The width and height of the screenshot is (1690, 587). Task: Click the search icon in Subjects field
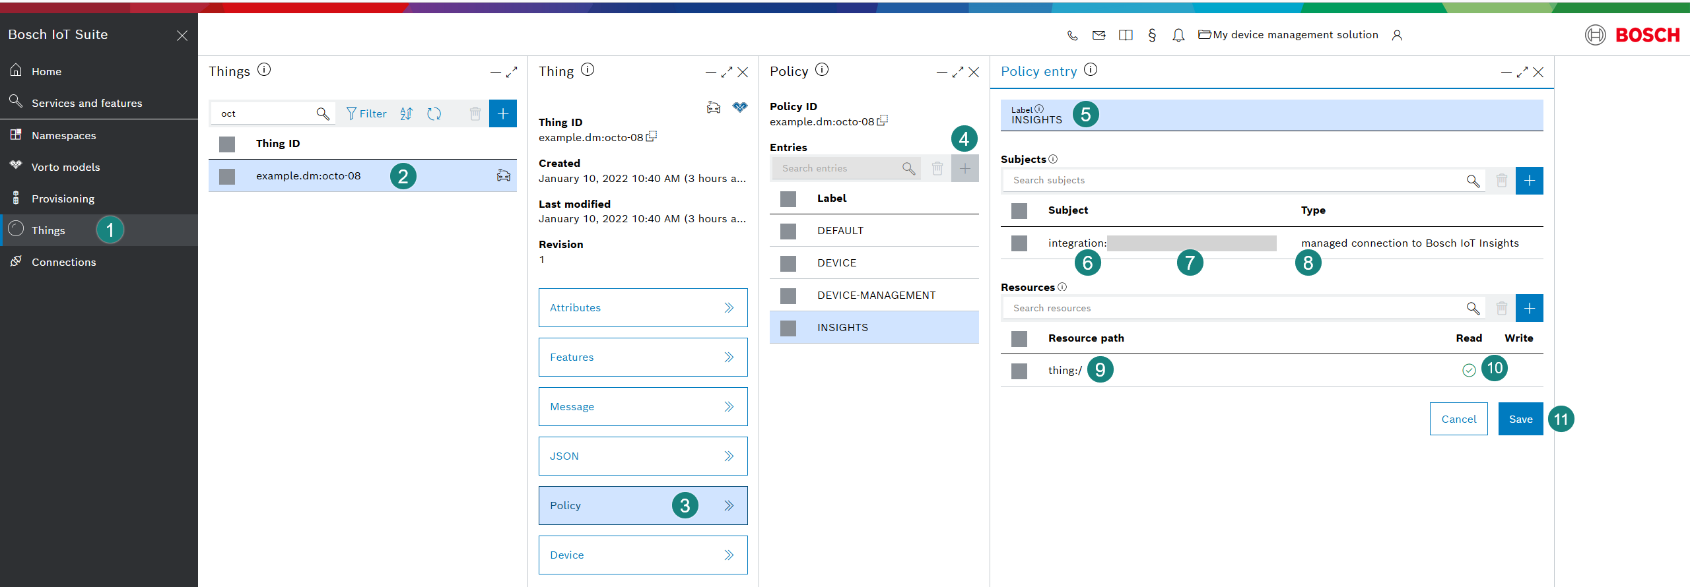[1473, 181]
